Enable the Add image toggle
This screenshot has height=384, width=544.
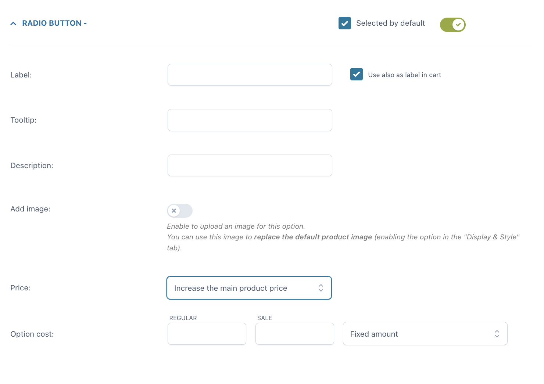click(180, 211)
